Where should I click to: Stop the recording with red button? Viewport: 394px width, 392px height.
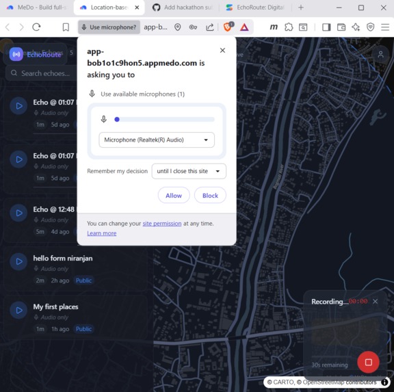coord(369,362)
